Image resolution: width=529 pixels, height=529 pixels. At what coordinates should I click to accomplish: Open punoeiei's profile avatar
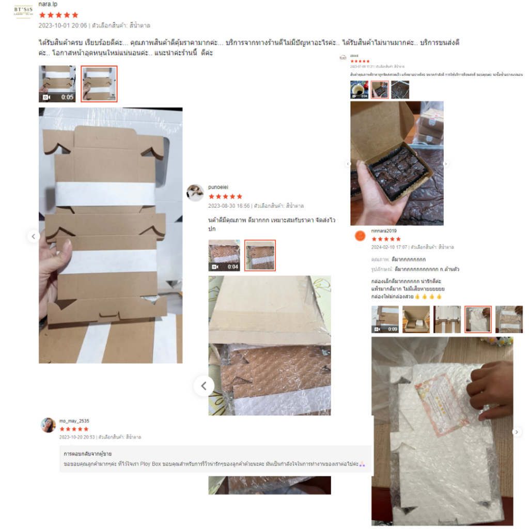[x=195, y=193]
